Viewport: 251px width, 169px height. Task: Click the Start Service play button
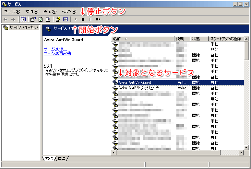76,19
